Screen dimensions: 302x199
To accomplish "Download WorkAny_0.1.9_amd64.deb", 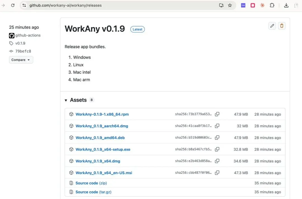I will coord(100,138).
